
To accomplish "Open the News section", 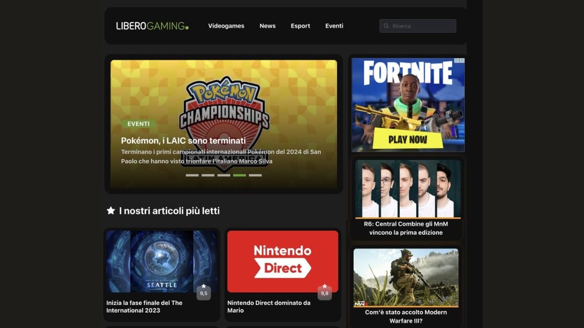I will pos(268,26).
